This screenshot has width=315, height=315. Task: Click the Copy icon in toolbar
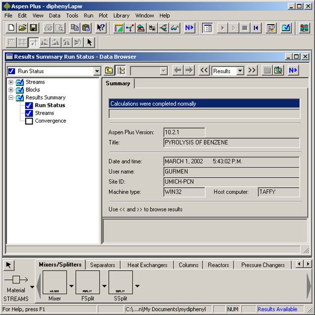(x=75, y=28)
